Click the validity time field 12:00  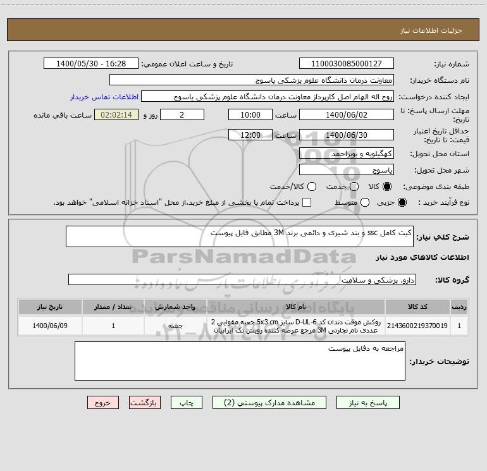coord(250,135)
